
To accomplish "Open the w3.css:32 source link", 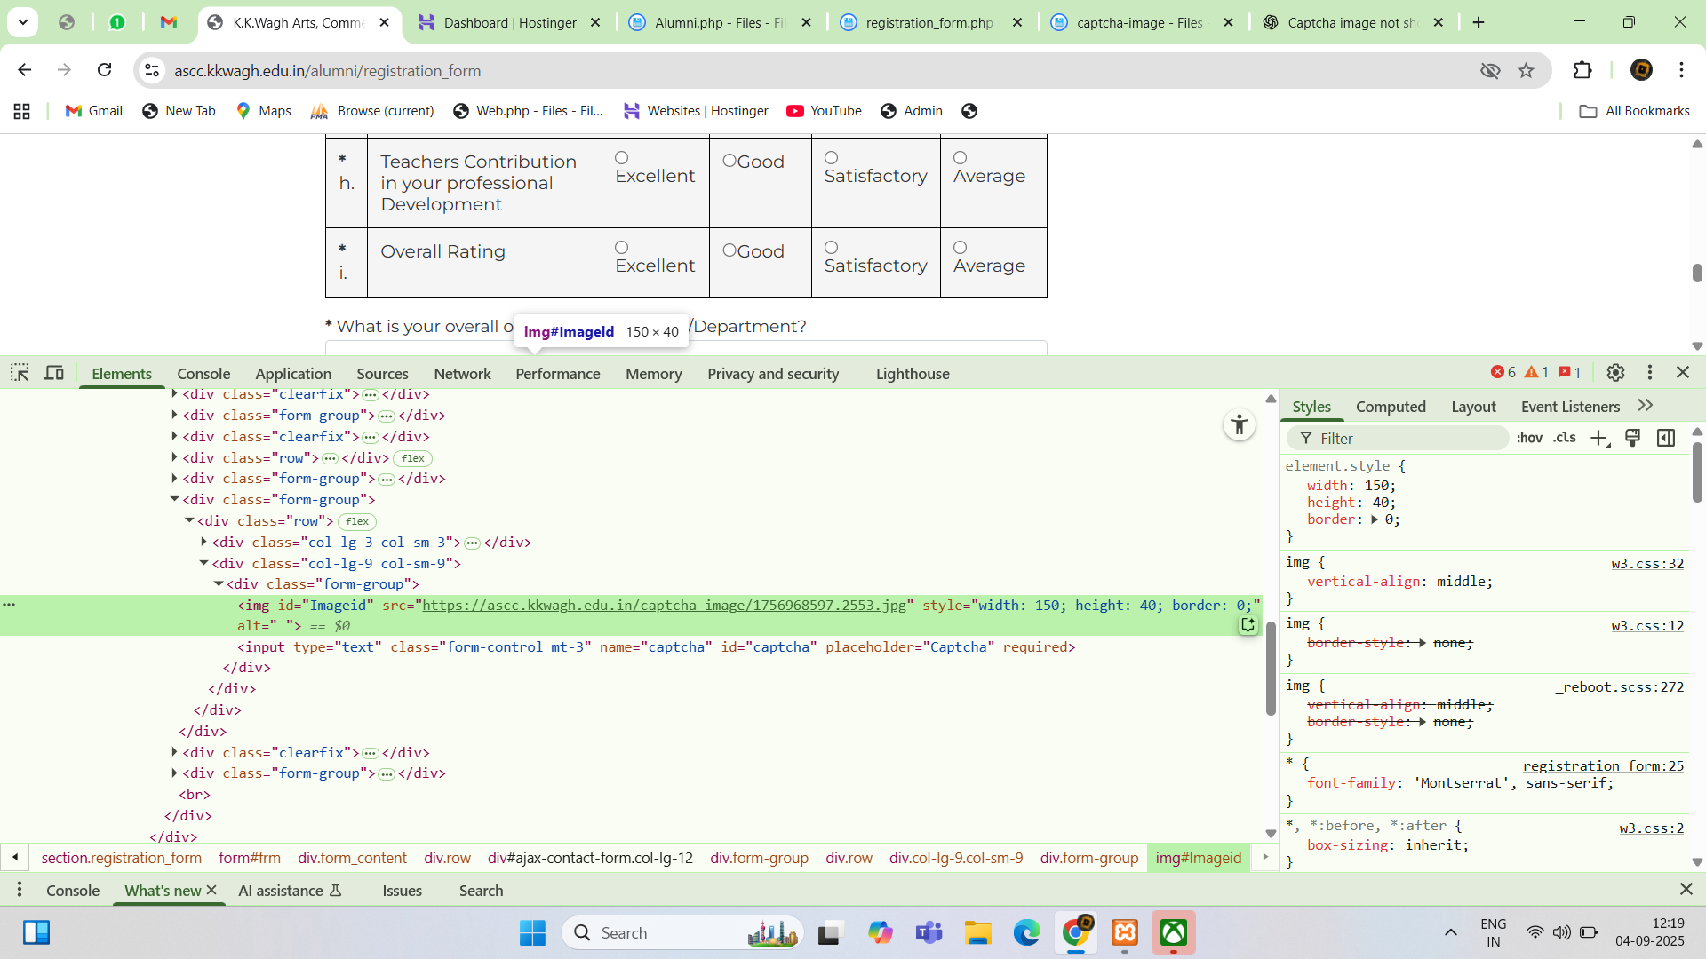I will tap(1647, 563).
